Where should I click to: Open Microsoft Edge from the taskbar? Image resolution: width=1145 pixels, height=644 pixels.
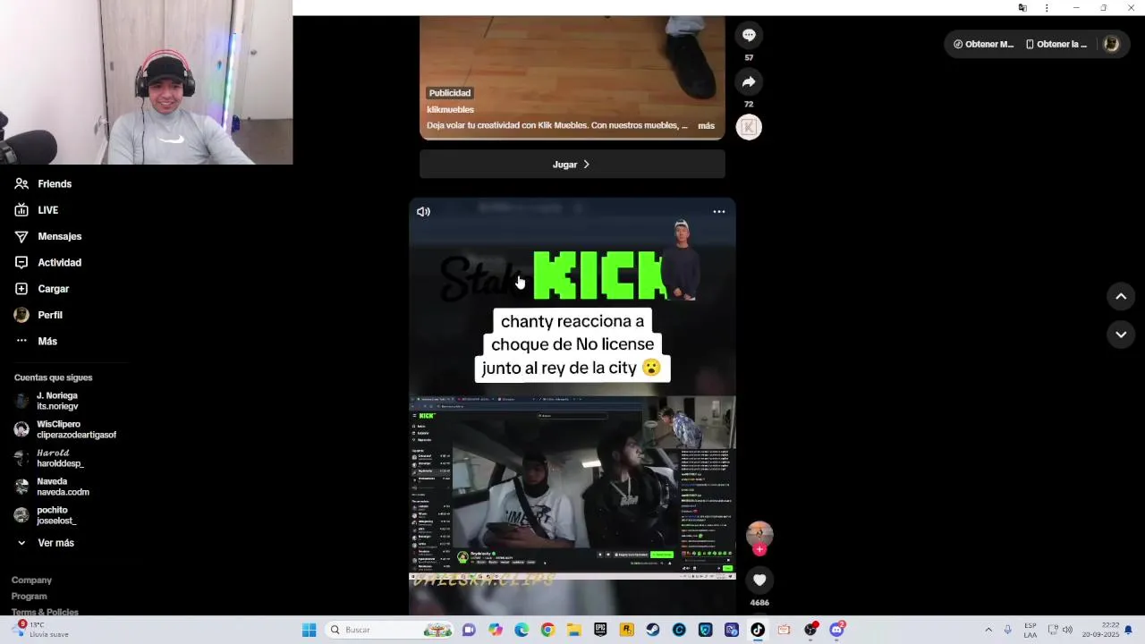pyautogui.click(x=522, y=630)
